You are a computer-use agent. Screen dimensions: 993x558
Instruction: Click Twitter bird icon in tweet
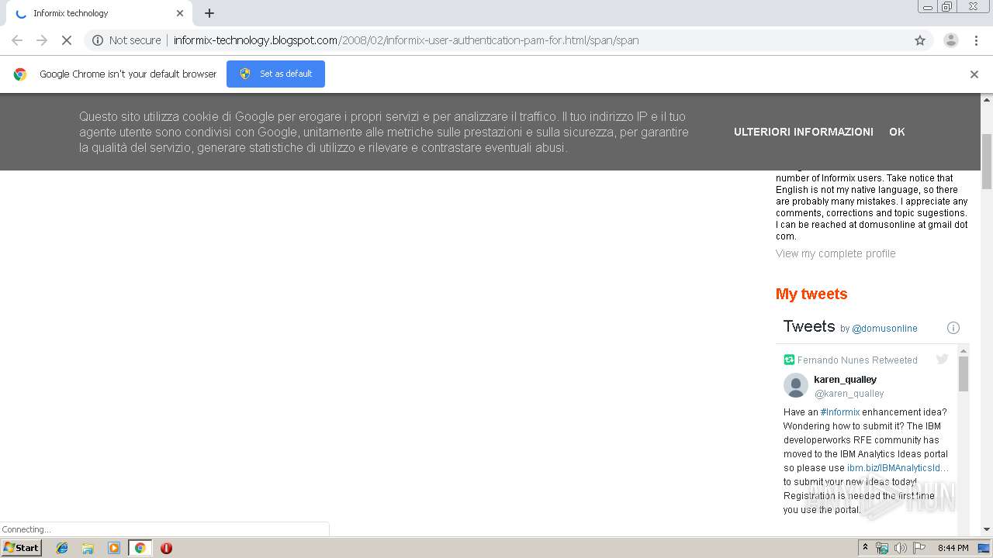[x=942, y=359]
